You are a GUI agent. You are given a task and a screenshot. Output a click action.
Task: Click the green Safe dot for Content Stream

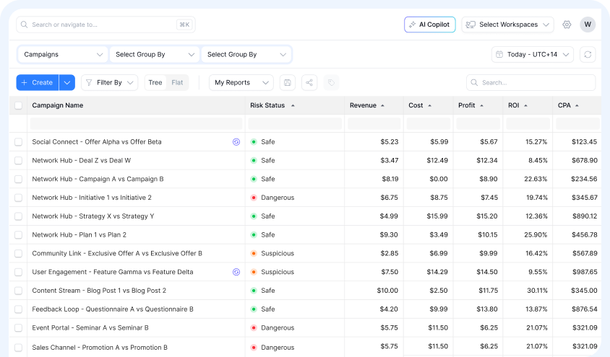pyautogui.click(x=254, y=291)
